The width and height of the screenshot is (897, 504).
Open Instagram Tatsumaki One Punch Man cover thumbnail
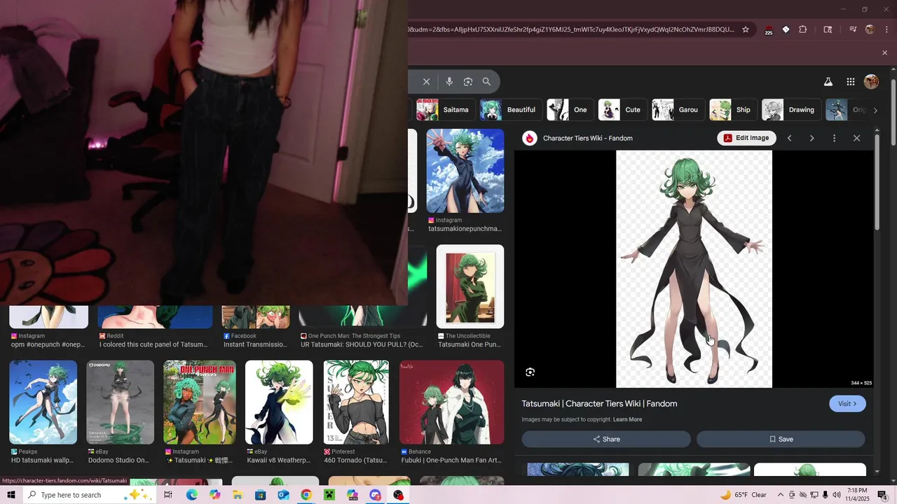point(200,402)
